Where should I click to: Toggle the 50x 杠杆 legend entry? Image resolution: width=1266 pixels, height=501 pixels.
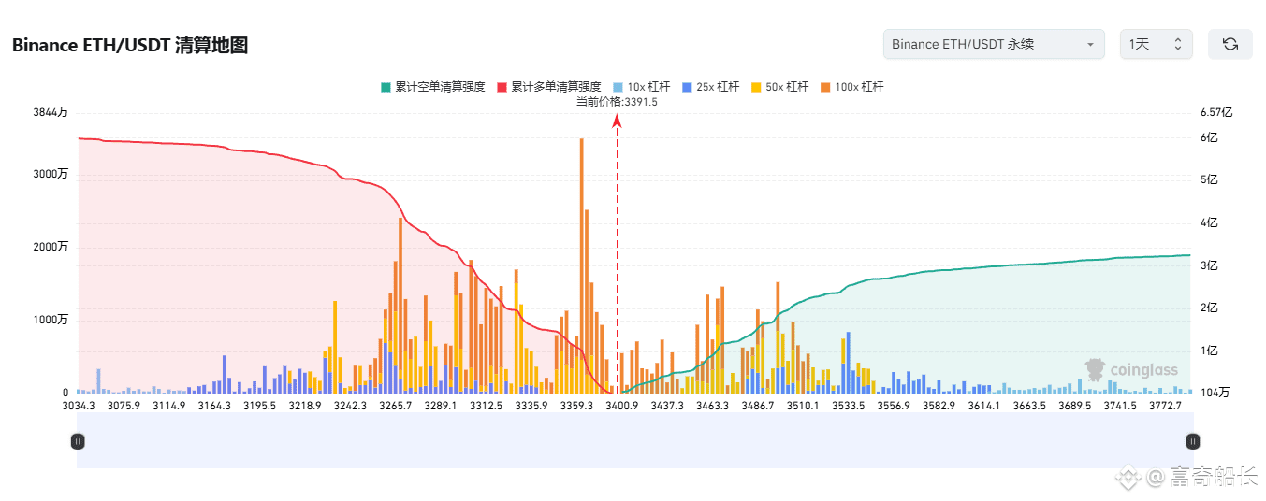[779, 87]
